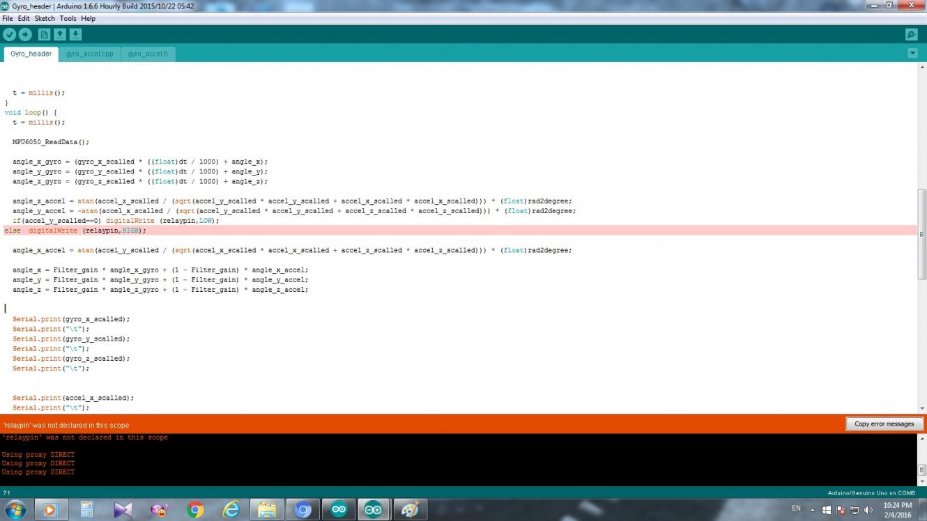Open the Sketch menu
This screenshot has height=521, width=927.
tap(45, 18)
